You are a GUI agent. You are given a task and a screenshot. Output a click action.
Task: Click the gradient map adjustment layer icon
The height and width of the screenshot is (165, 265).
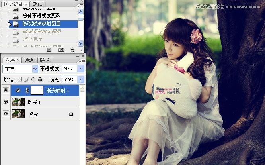18,90
